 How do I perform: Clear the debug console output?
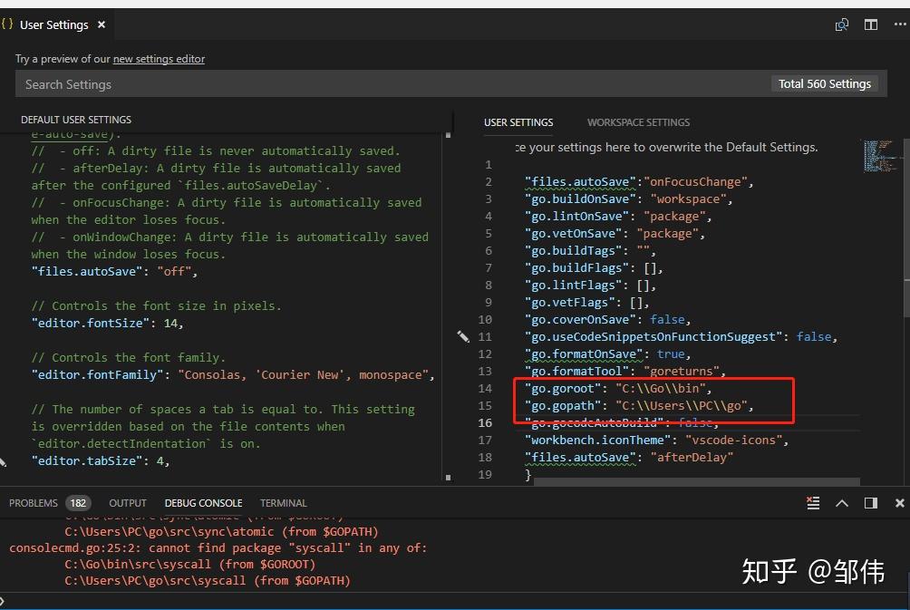tap(813, 503)
